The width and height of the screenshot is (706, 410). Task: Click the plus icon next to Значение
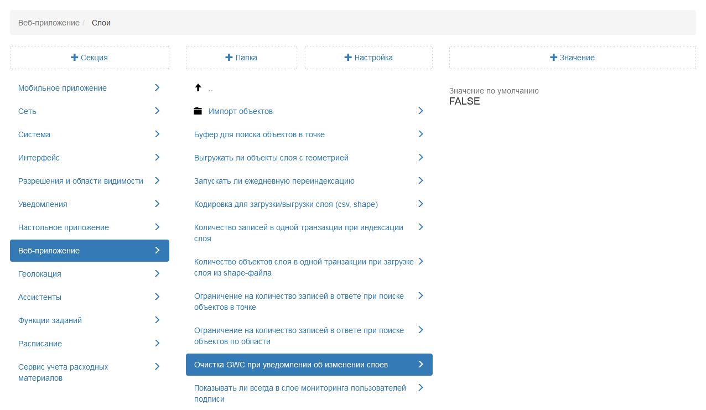(553, 58)
